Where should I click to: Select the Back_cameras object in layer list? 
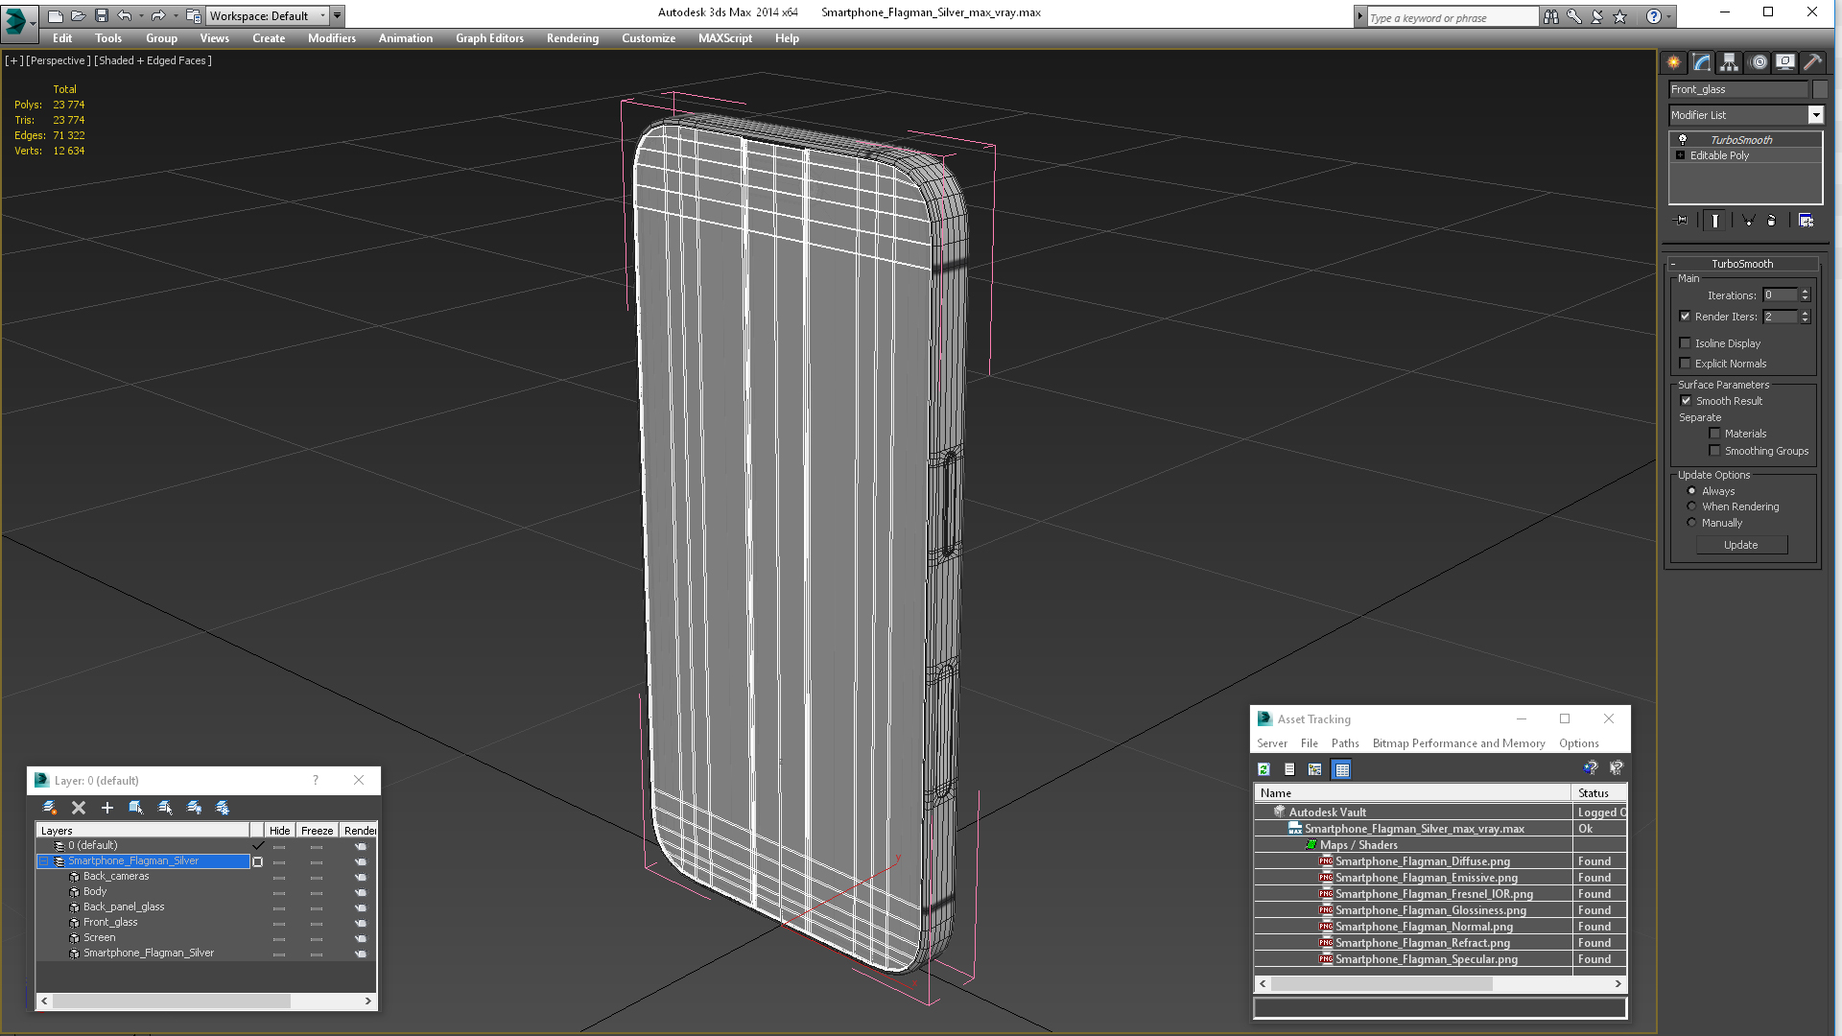(x=116, y=877)
